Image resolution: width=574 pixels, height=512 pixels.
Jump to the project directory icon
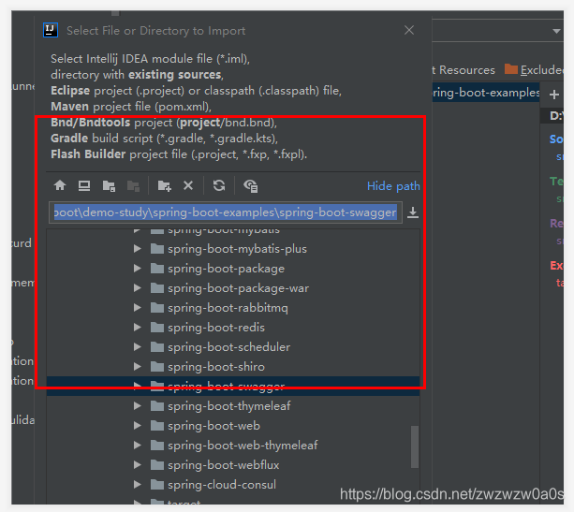click(x=109, y=186)
